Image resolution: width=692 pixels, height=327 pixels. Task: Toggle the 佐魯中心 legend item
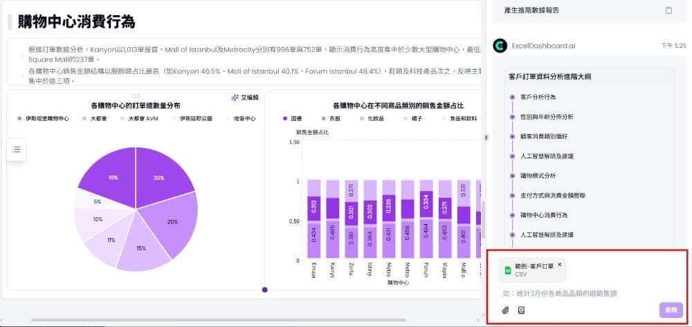click(241, 118)
